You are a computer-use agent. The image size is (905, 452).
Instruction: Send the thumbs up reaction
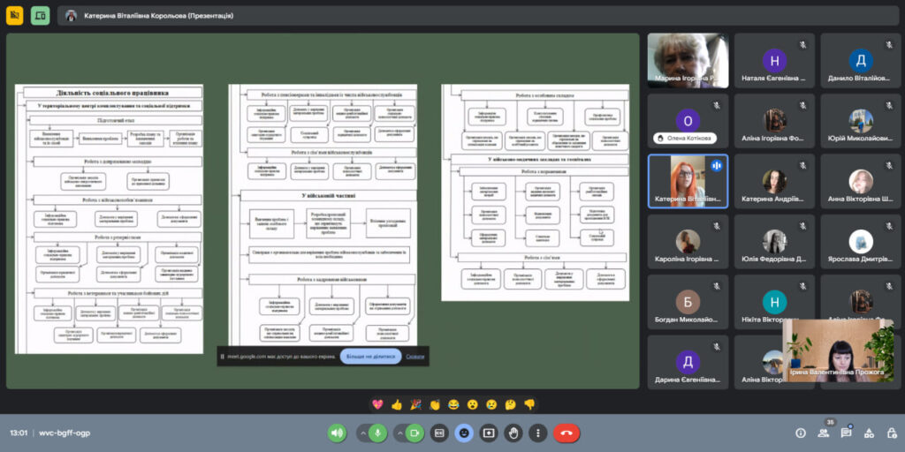(397, 404)
